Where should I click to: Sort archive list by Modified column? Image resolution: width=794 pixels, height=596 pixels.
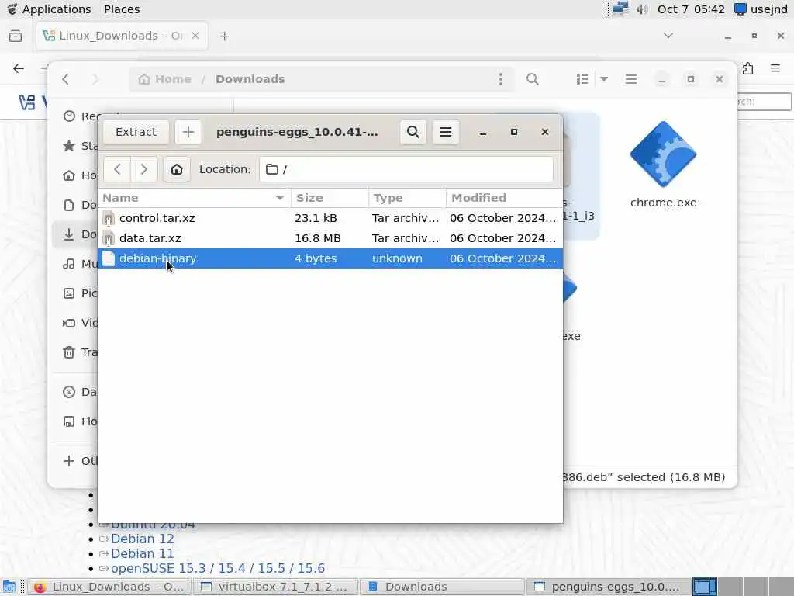point(504,198)
